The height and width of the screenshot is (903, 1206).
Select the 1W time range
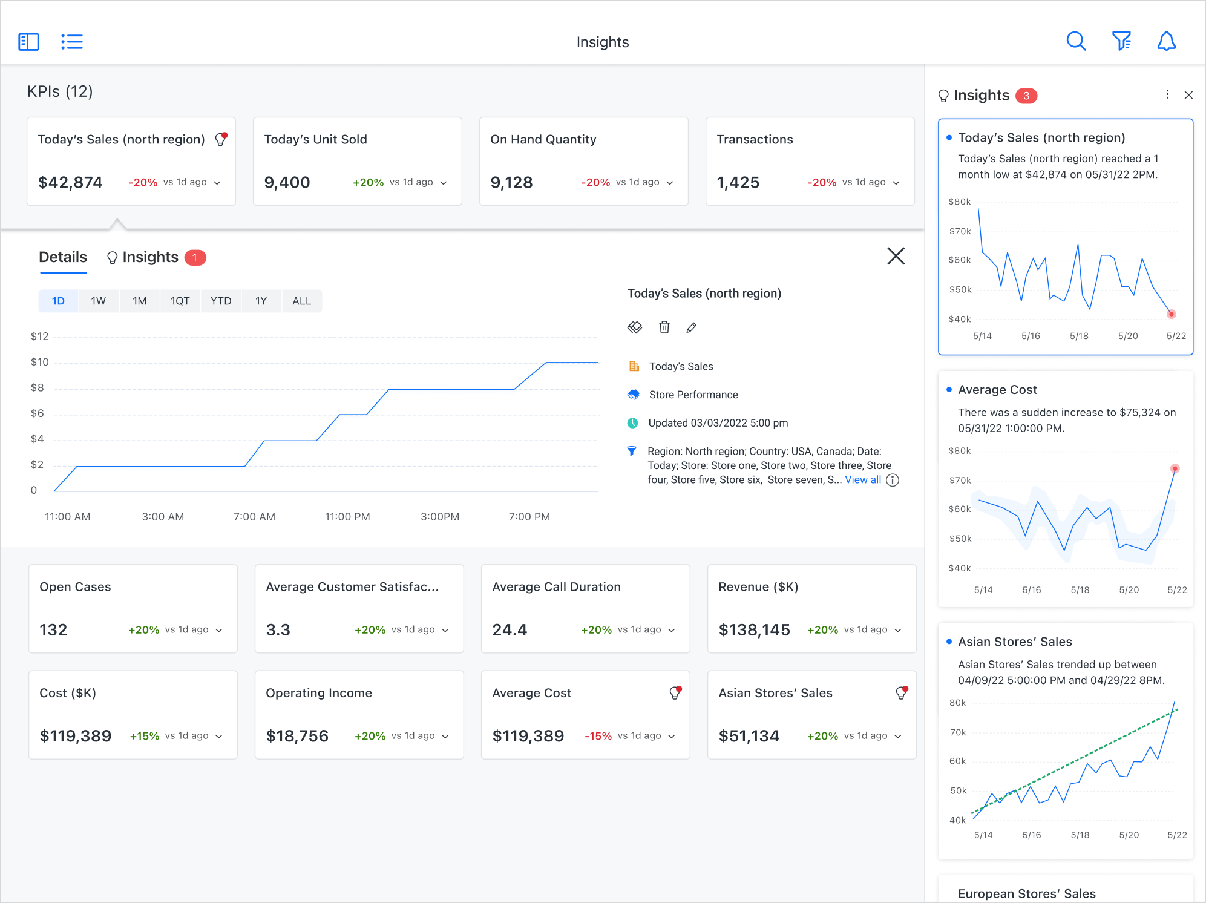(98, 301)
